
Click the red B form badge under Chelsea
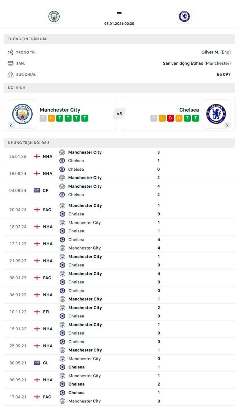coord(170,118)
